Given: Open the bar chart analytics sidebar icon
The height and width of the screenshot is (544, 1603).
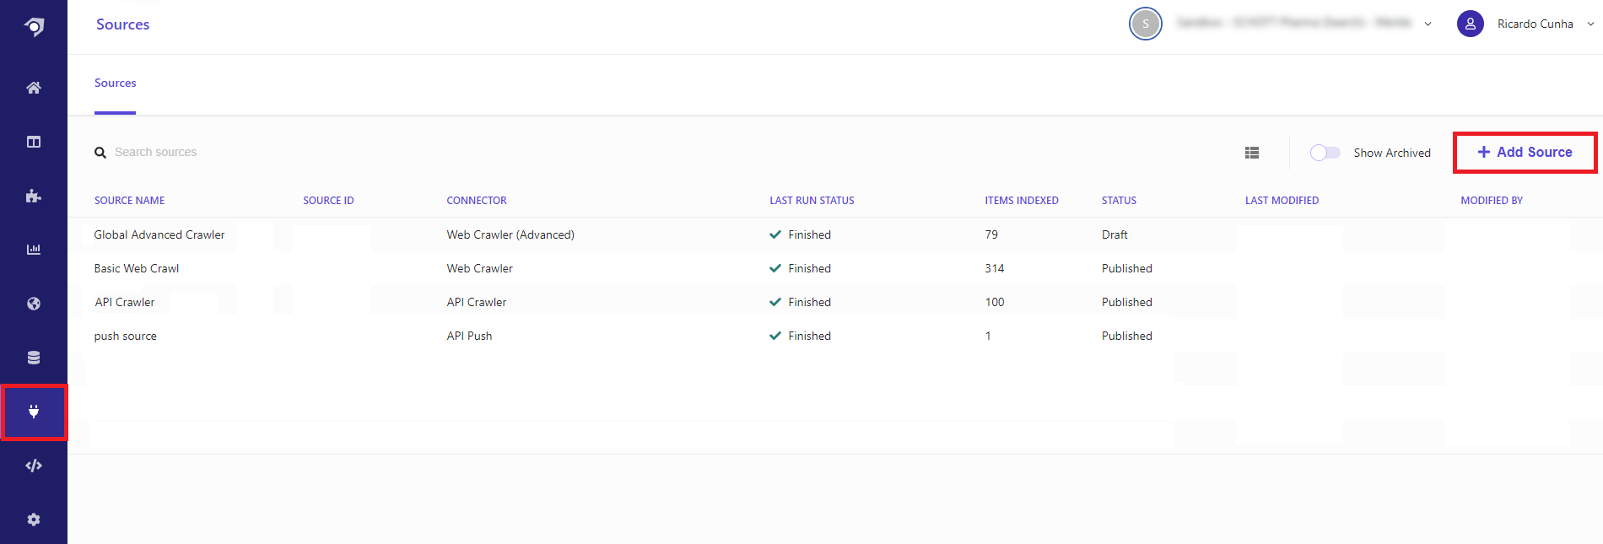Looking at the screenshot, I should coord(34,250).
